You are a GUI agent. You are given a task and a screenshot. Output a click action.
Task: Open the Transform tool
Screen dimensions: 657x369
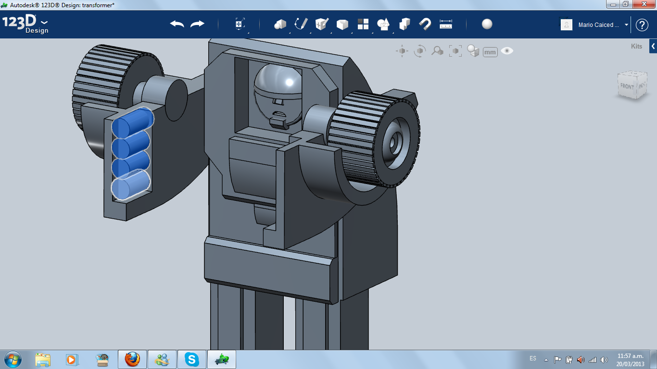pos(240,24)
